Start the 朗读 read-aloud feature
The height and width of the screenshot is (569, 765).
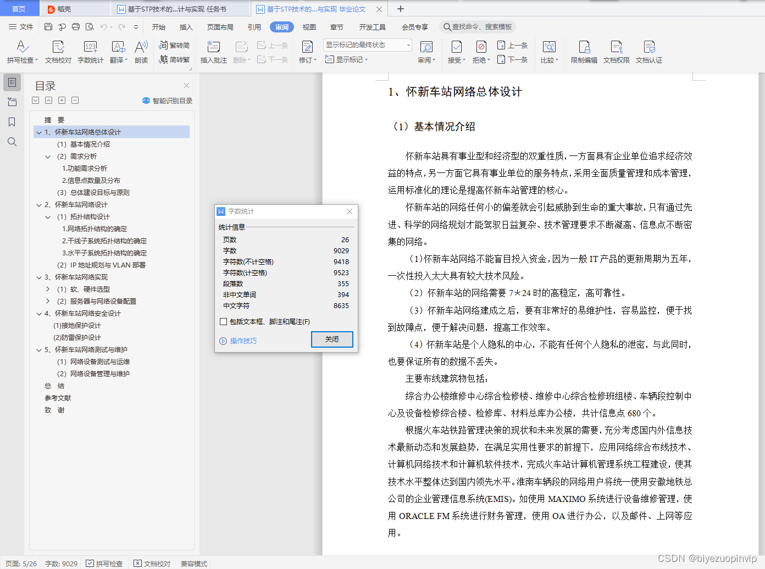[141, 52]
